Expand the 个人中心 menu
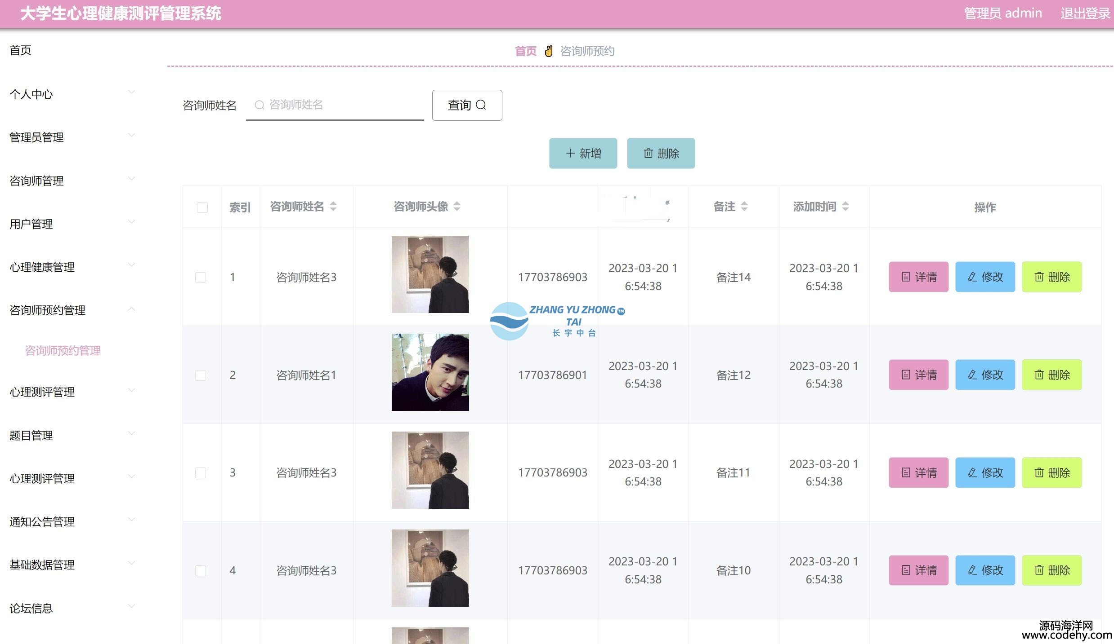 click(x=72, y=94)
